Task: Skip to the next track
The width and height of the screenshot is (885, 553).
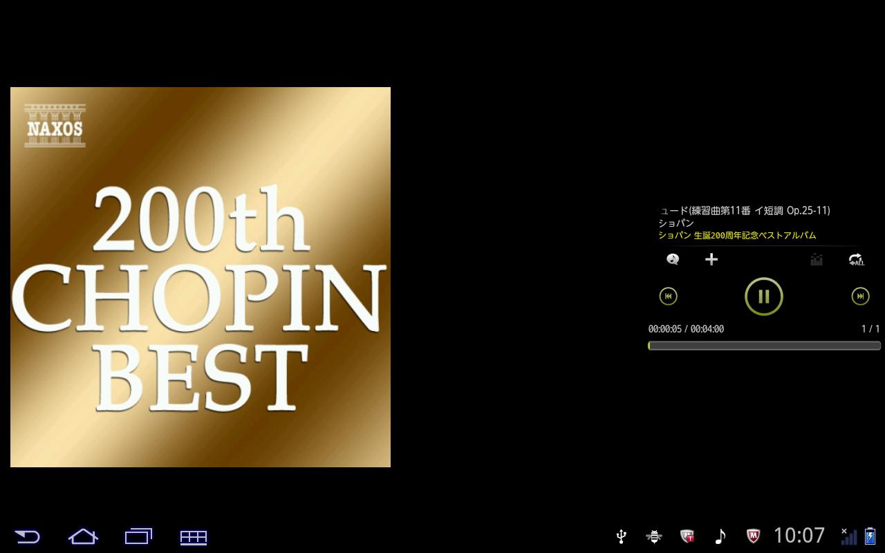Action: click(x=859, y=297)
